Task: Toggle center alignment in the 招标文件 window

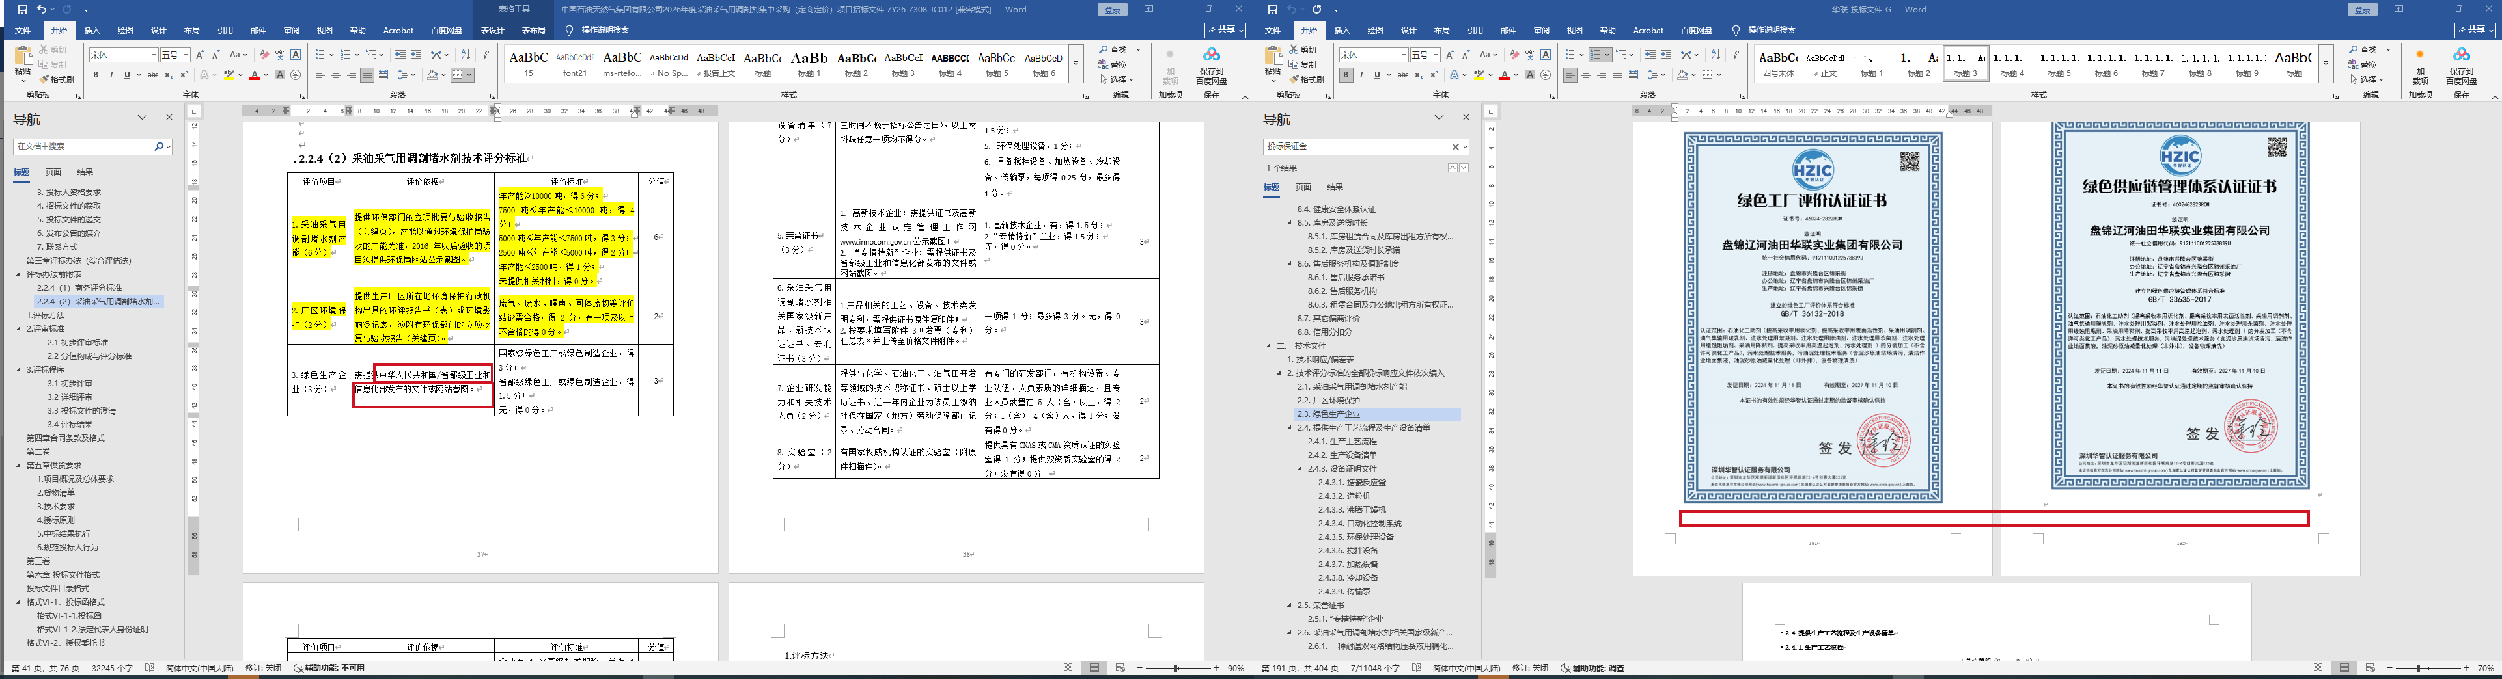Action: point(335,75)
